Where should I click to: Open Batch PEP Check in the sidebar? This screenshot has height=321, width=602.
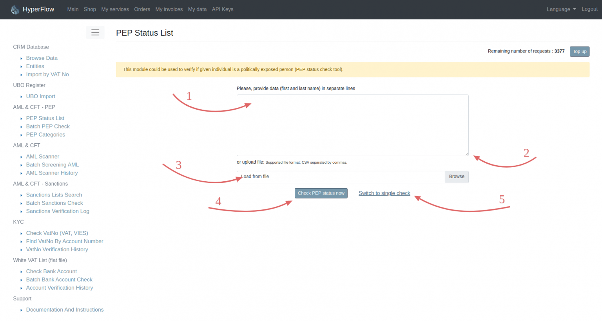[48, 126]
